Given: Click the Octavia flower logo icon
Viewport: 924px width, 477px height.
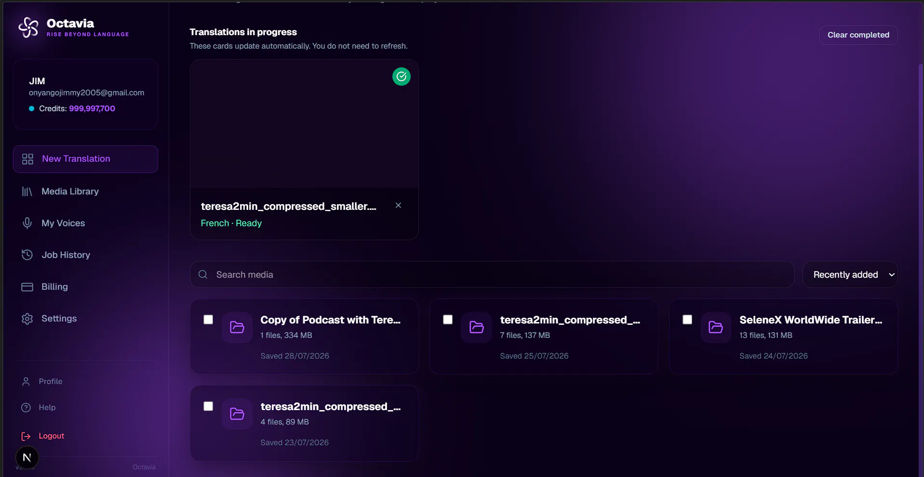Looking at the screenshot, I should [x=28, y=27].
